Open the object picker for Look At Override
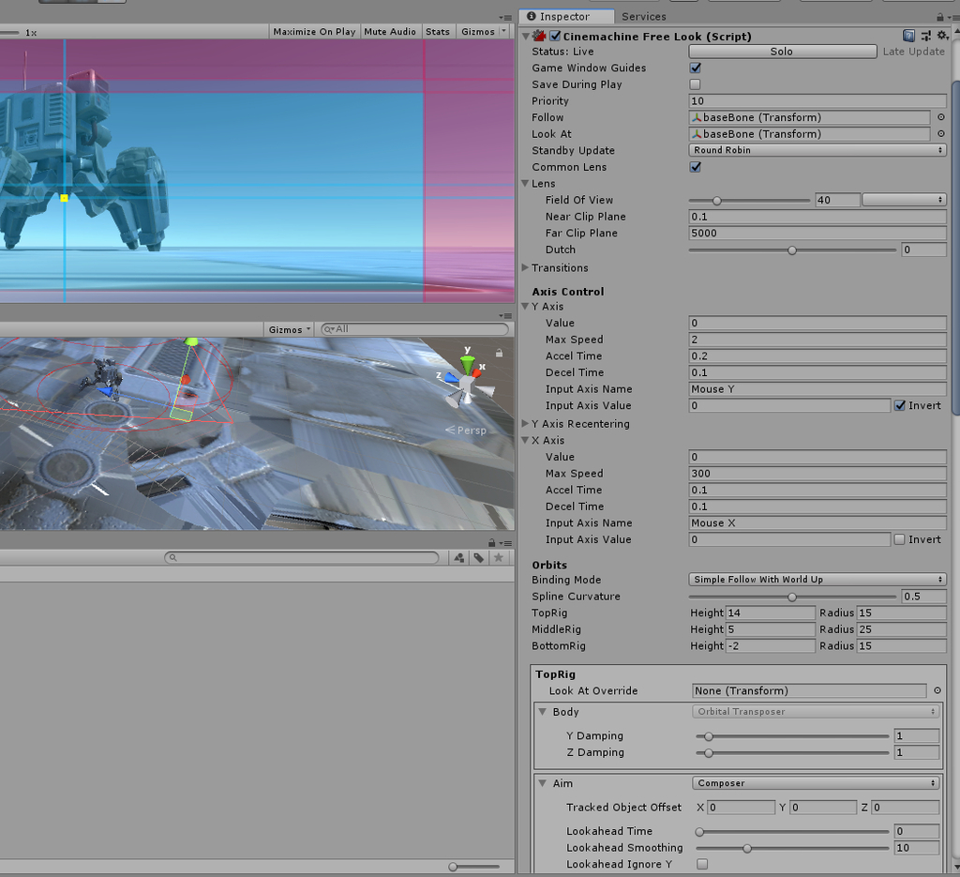 tap(937, 691)
